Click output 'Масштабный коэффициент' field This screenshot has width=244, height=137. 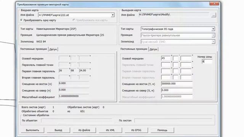pos(177,97)
